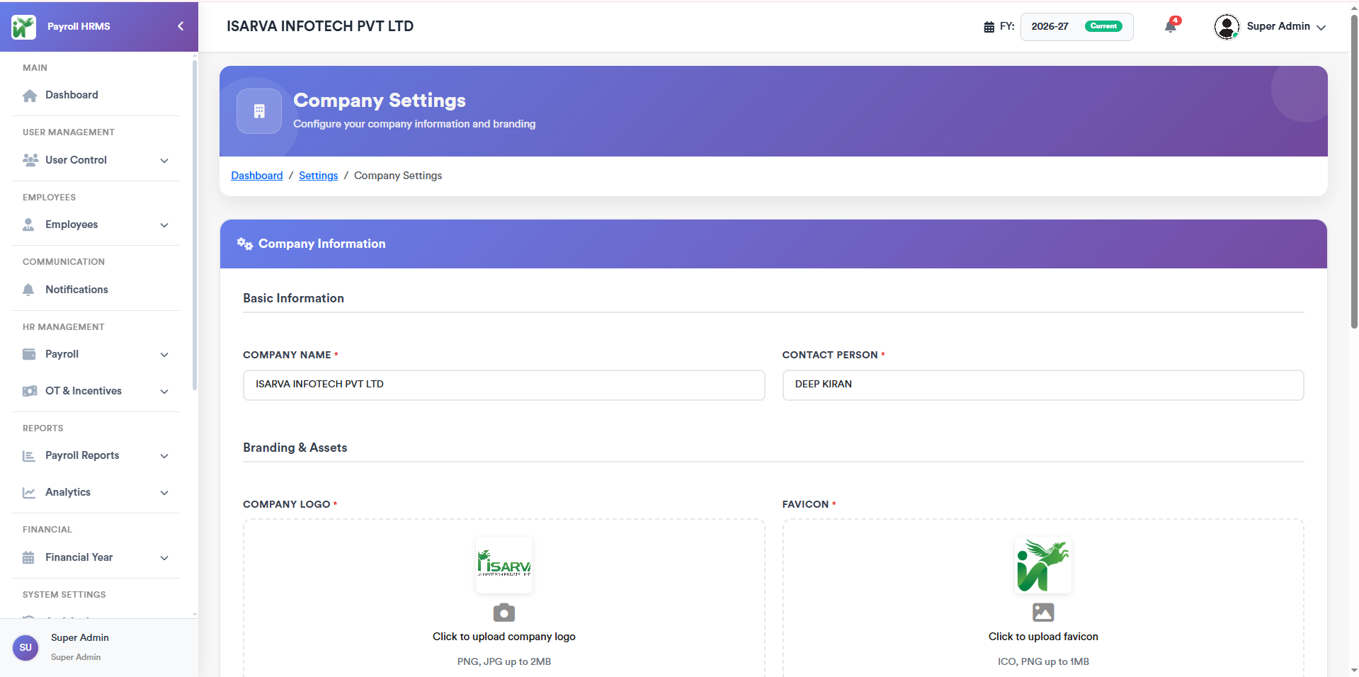Click the Financial Year calendar icon
This screenshot has height=677, width=1359.
click(28, 558)
